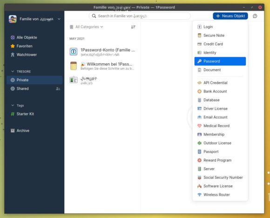Click the Membership card icon
The width and height of the screenshot is (270, 218).
pos(199,134)
